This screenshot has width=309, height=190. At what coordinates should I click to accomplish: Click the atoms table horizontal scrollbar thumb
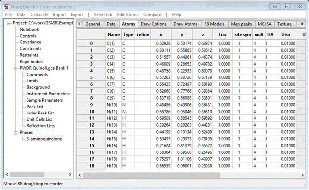pyautogui.click(x=152, y=175)
